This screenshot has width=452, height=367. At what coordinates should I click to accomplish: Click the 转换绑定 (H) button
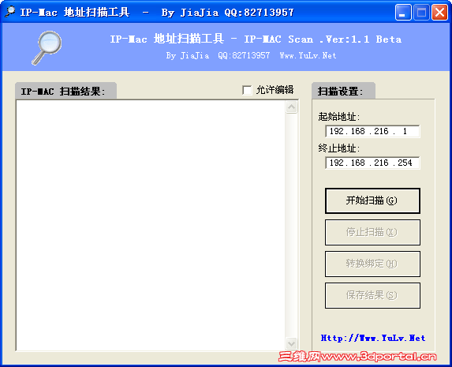(372, 264)
